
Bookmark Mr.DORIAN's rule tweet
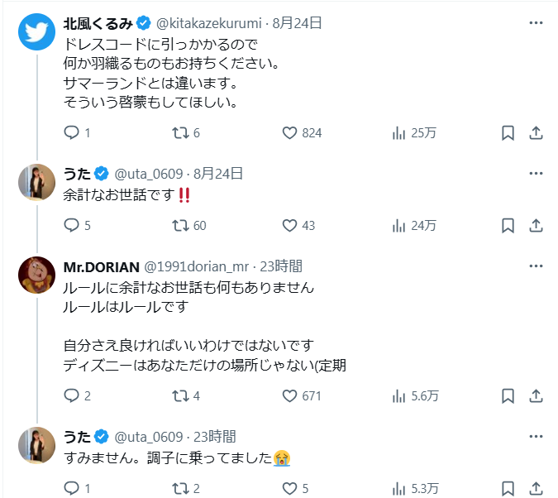tap(508, 396)
